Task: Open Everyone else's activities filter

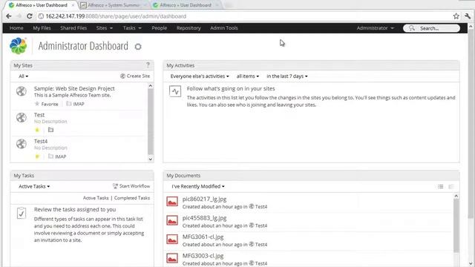Action: point(200,76)
